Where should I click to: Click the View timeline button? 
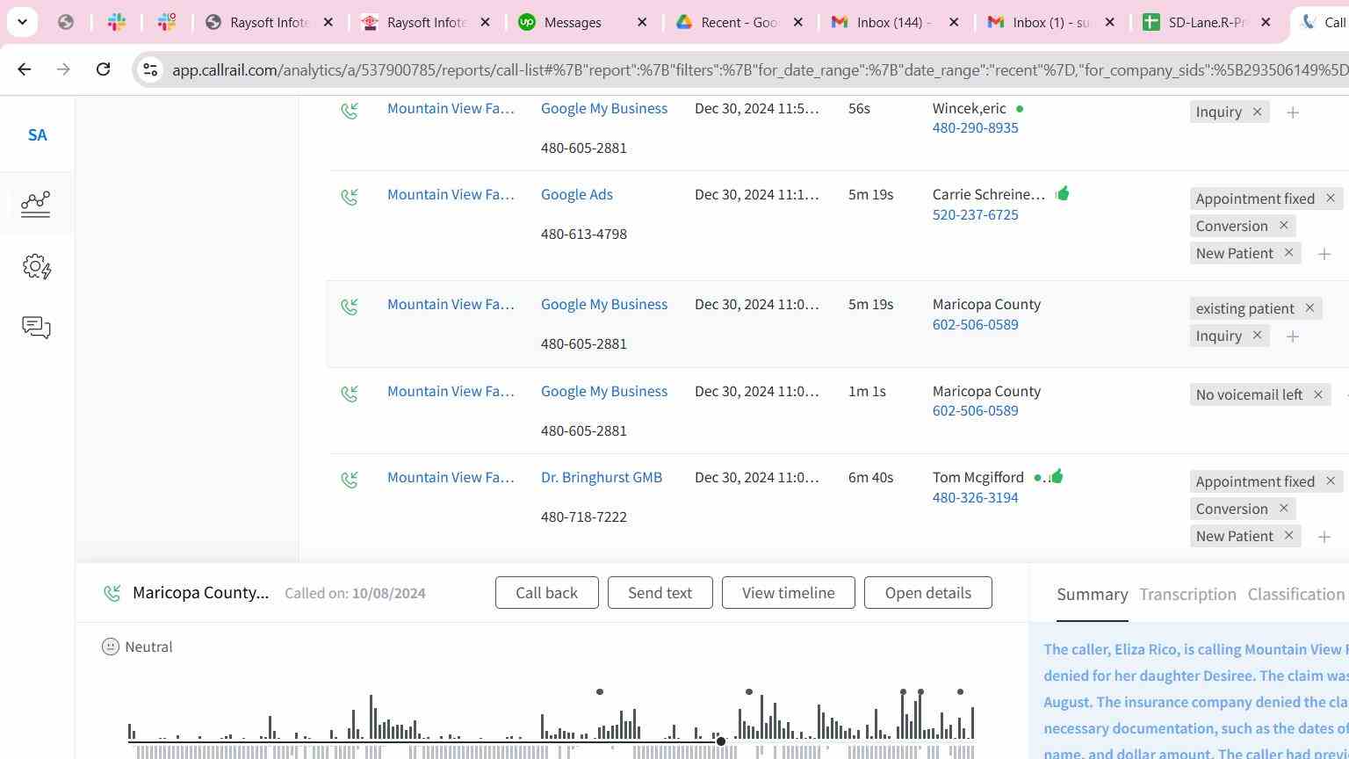click(788, 593)
